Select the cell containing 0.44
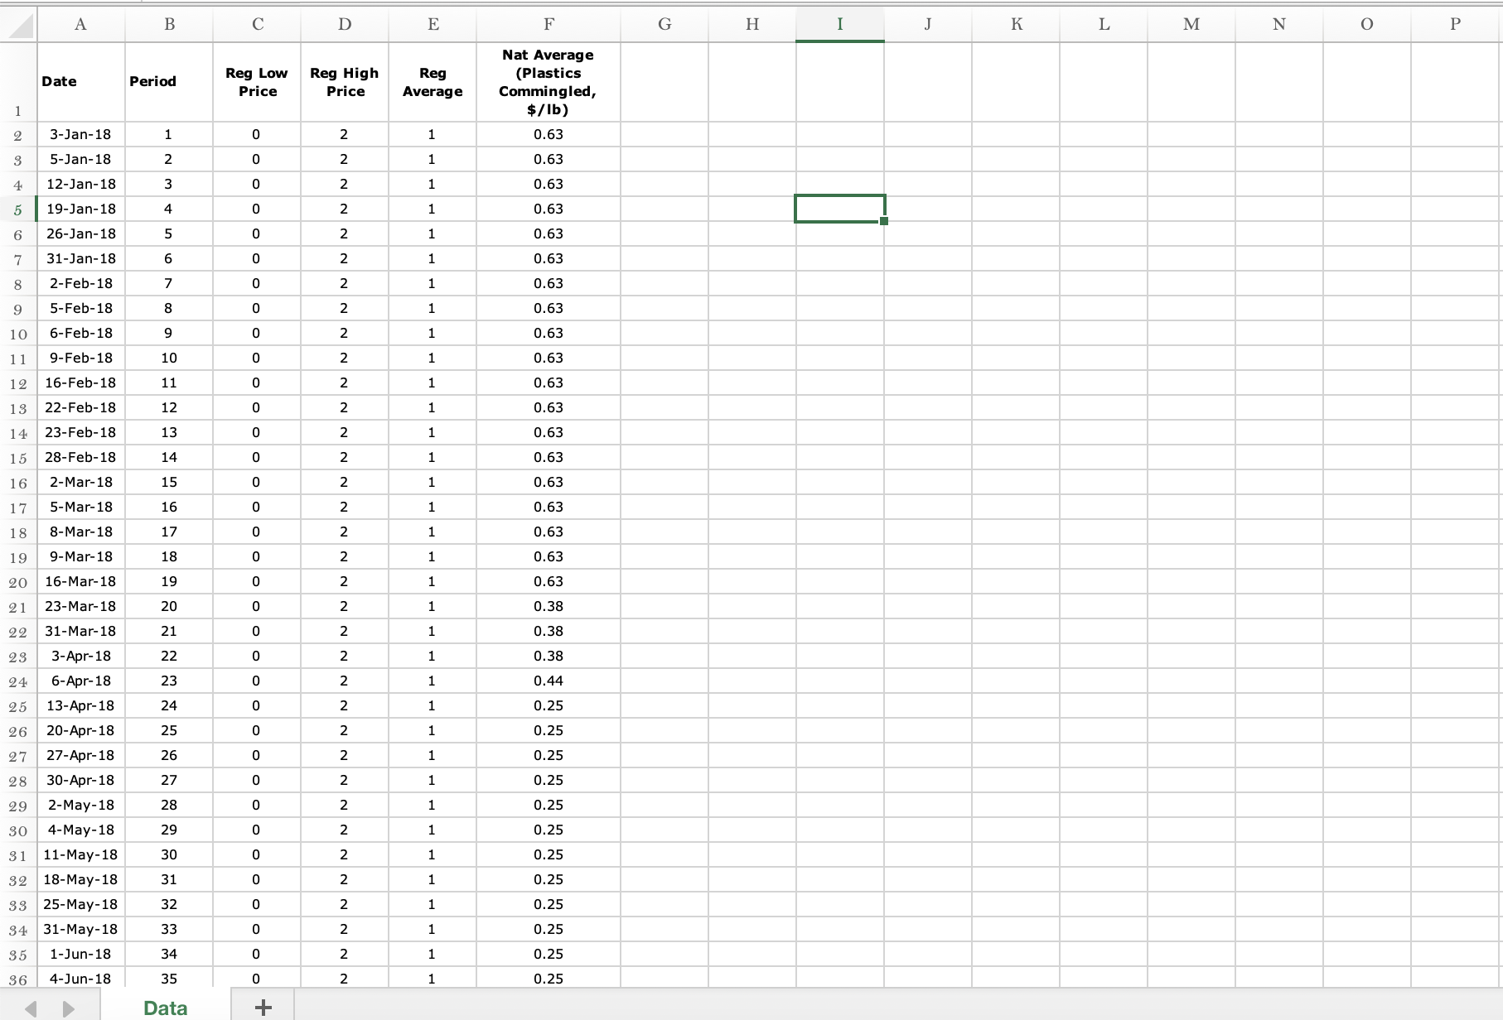Screen dimensions: 1503x1020 549,681
